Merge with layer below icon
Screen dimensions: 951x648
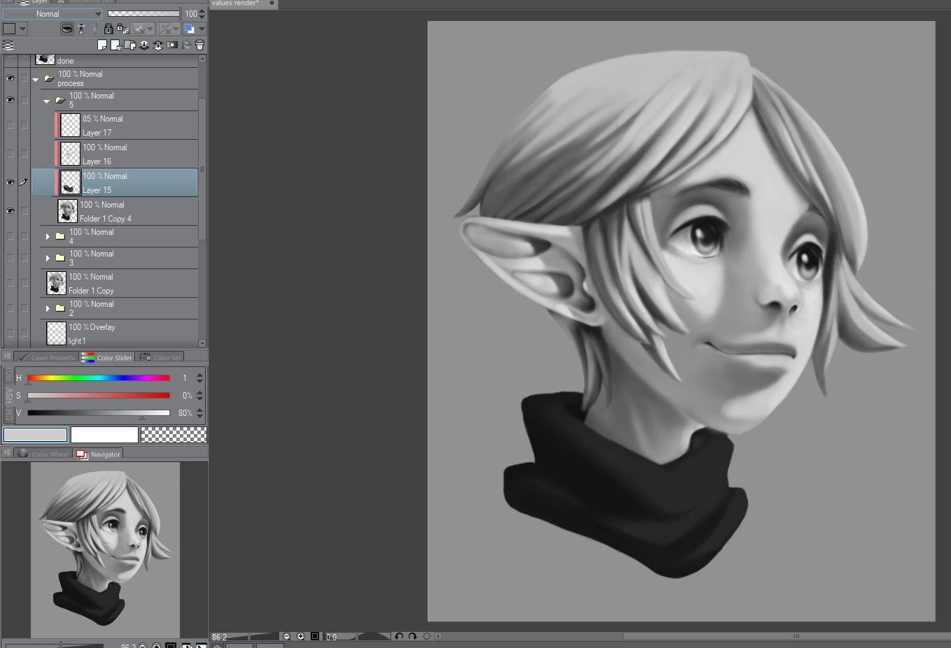(x=158, y=45)
